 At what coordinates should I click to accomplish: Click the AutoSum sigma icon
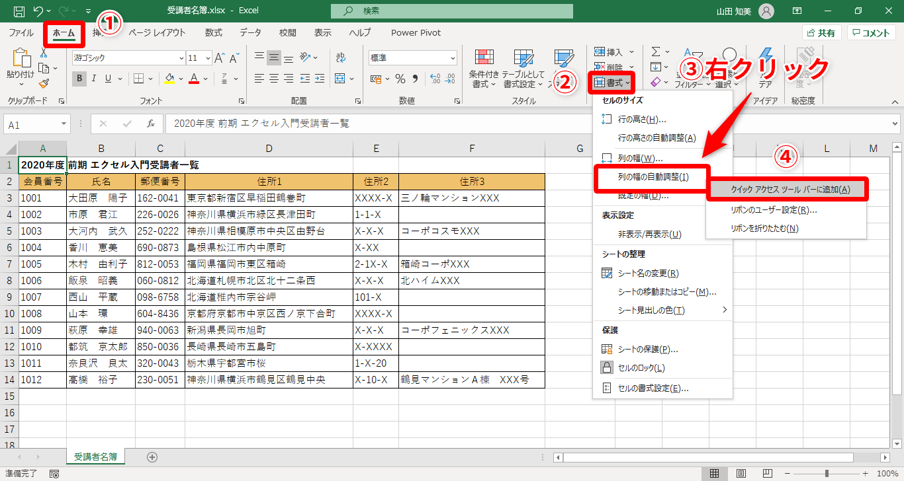[656, 52]
